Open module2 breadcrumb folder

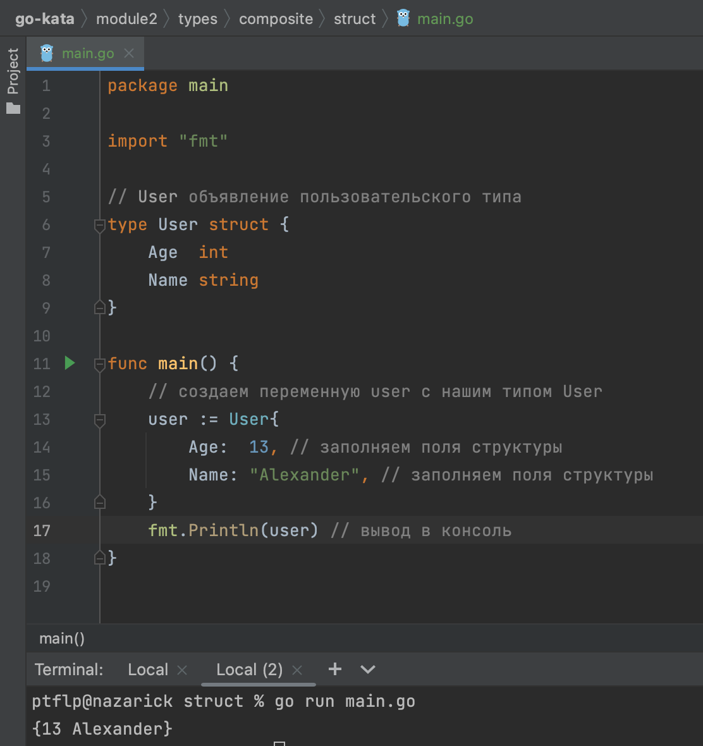(126, 19)
